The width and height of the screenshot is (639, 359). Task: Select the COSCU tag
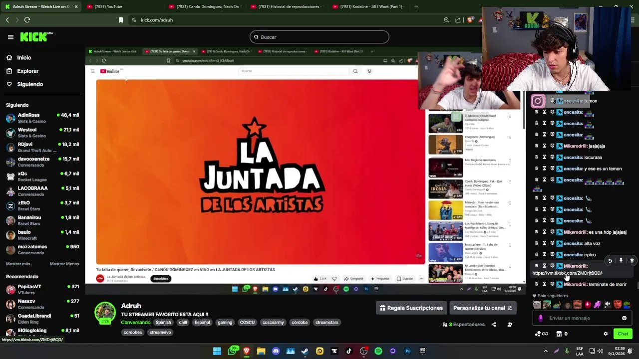tap(247, 323)
